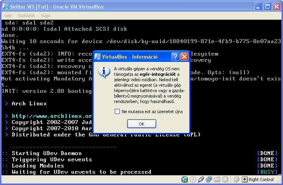
Task: Click the 'Arch Linux' heading text in console
Action: [x=29, y=104]
